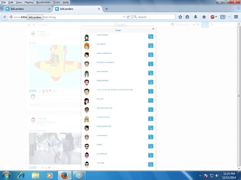241x180 pixels.
Task: Open the Windows Start menu
Action: (6, 175)
